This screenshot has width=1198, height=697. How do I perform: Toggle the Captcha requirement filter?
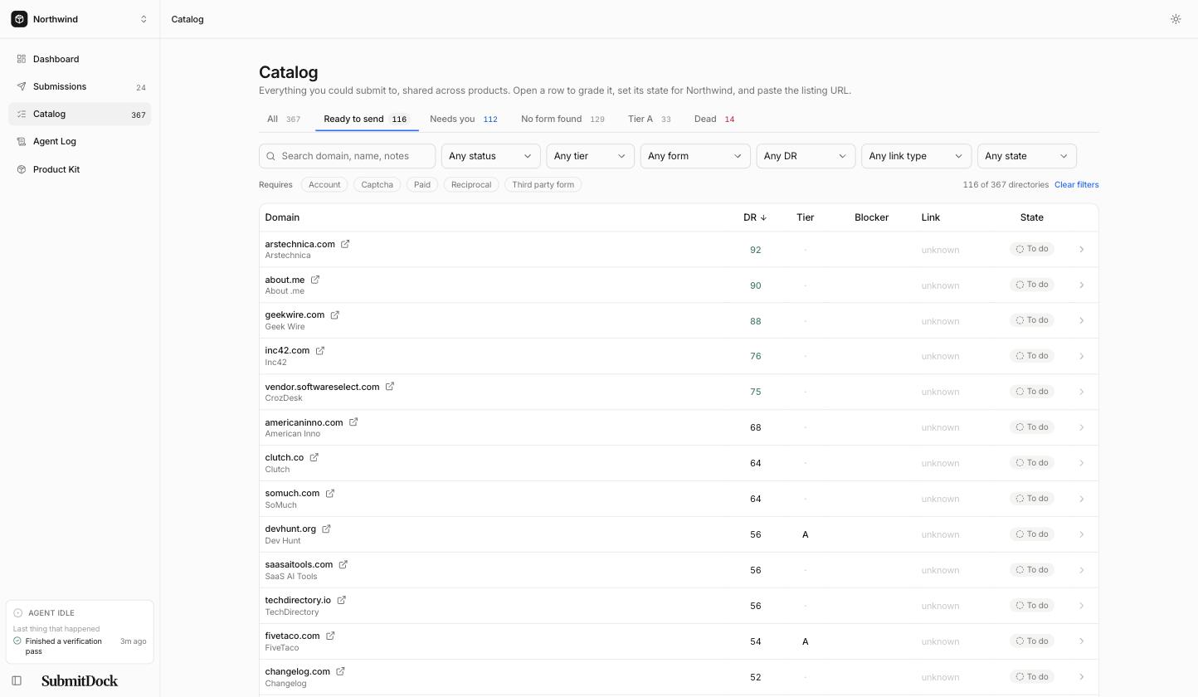[x=377, y=184]
